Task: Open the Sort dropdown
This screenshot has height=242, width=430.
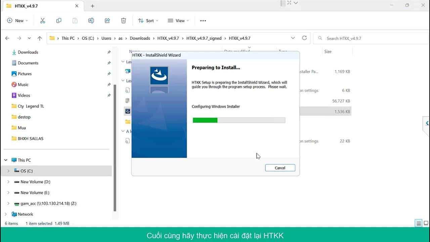Action: [x=148, y=21]
